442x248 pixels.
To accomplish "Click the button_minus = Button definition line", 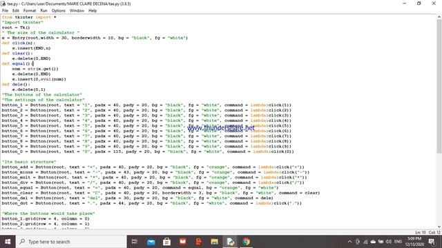I will coord(155,172).
